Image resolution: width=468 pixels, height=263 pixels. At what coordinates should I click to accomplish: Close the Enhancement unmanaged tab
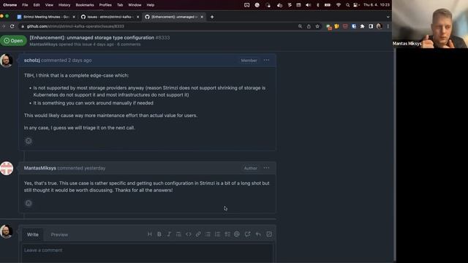tap(202, 17)
